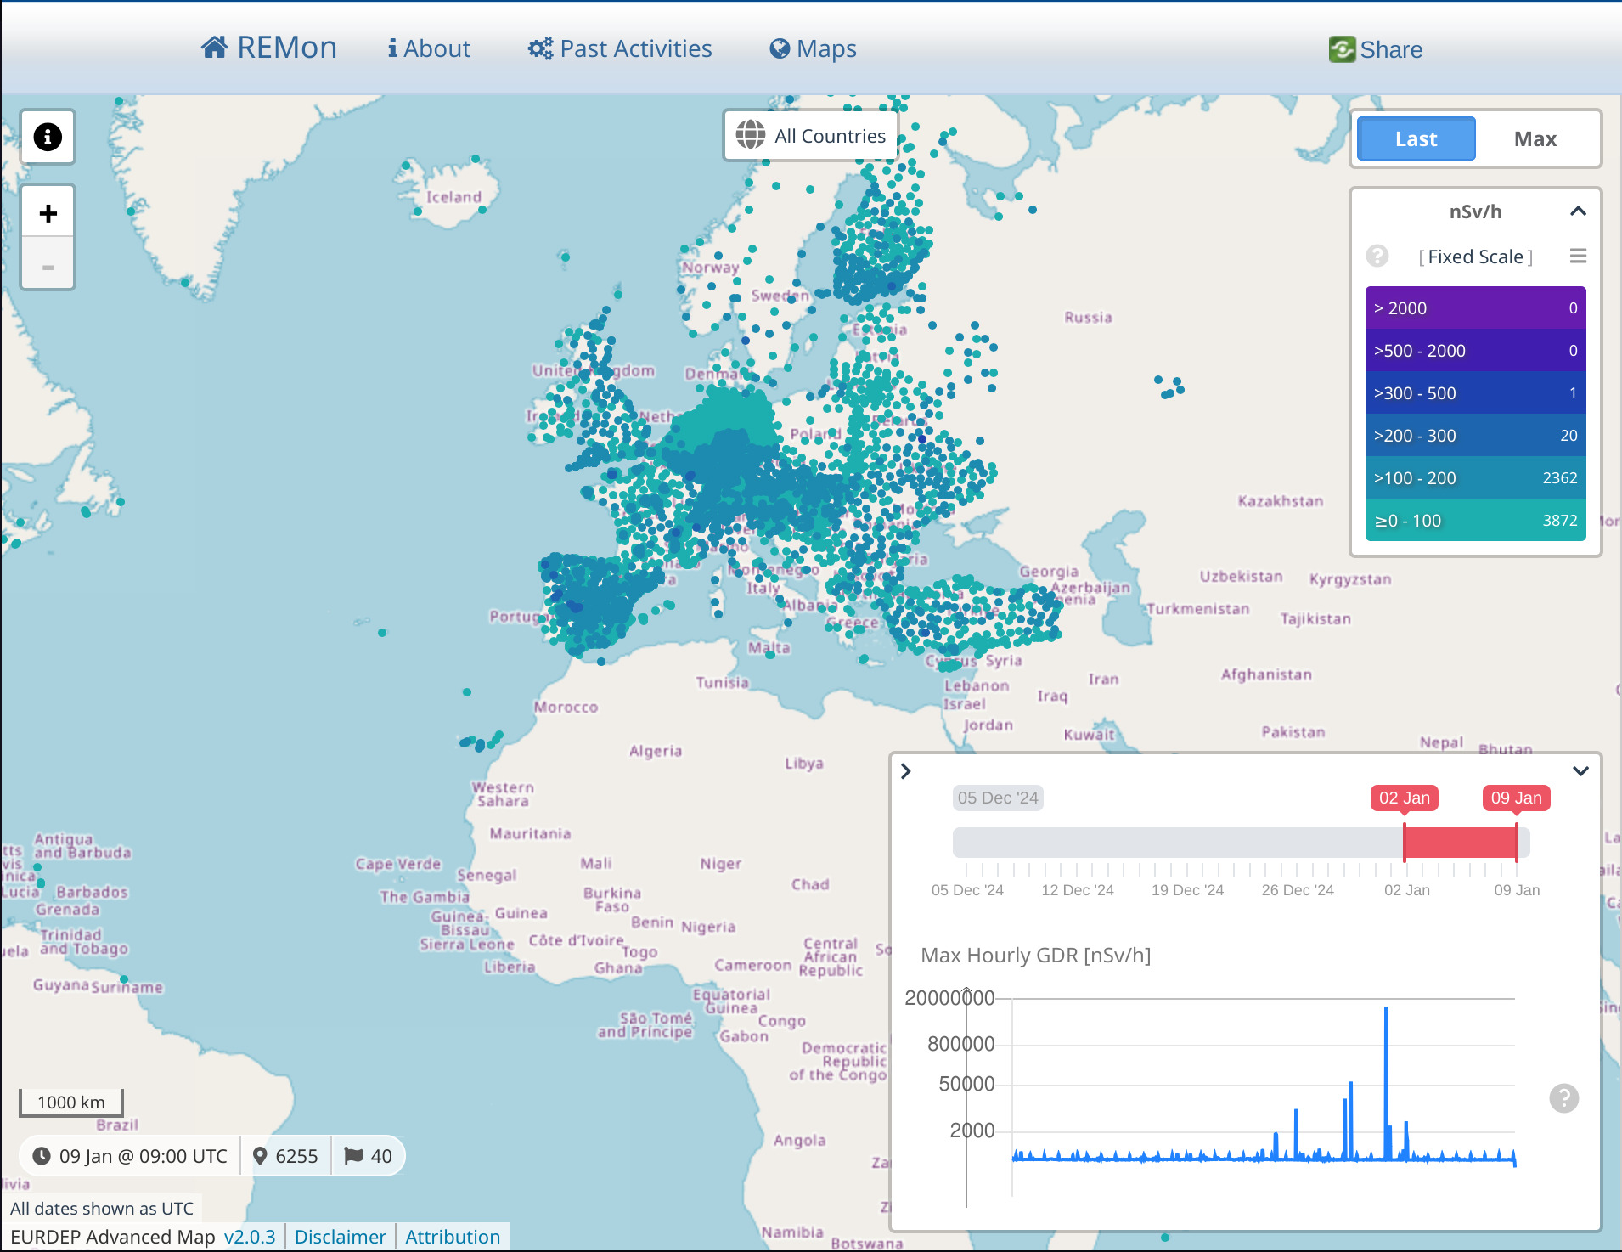The height and width of the screenshot is (1252, 1622).
Task: Open the Maps menu
Action: click(x=811, y=48)
